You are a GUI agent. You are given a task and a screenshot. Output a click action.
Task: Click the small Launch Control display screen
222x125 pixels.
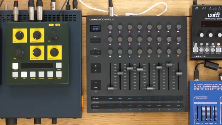[96, 28]
